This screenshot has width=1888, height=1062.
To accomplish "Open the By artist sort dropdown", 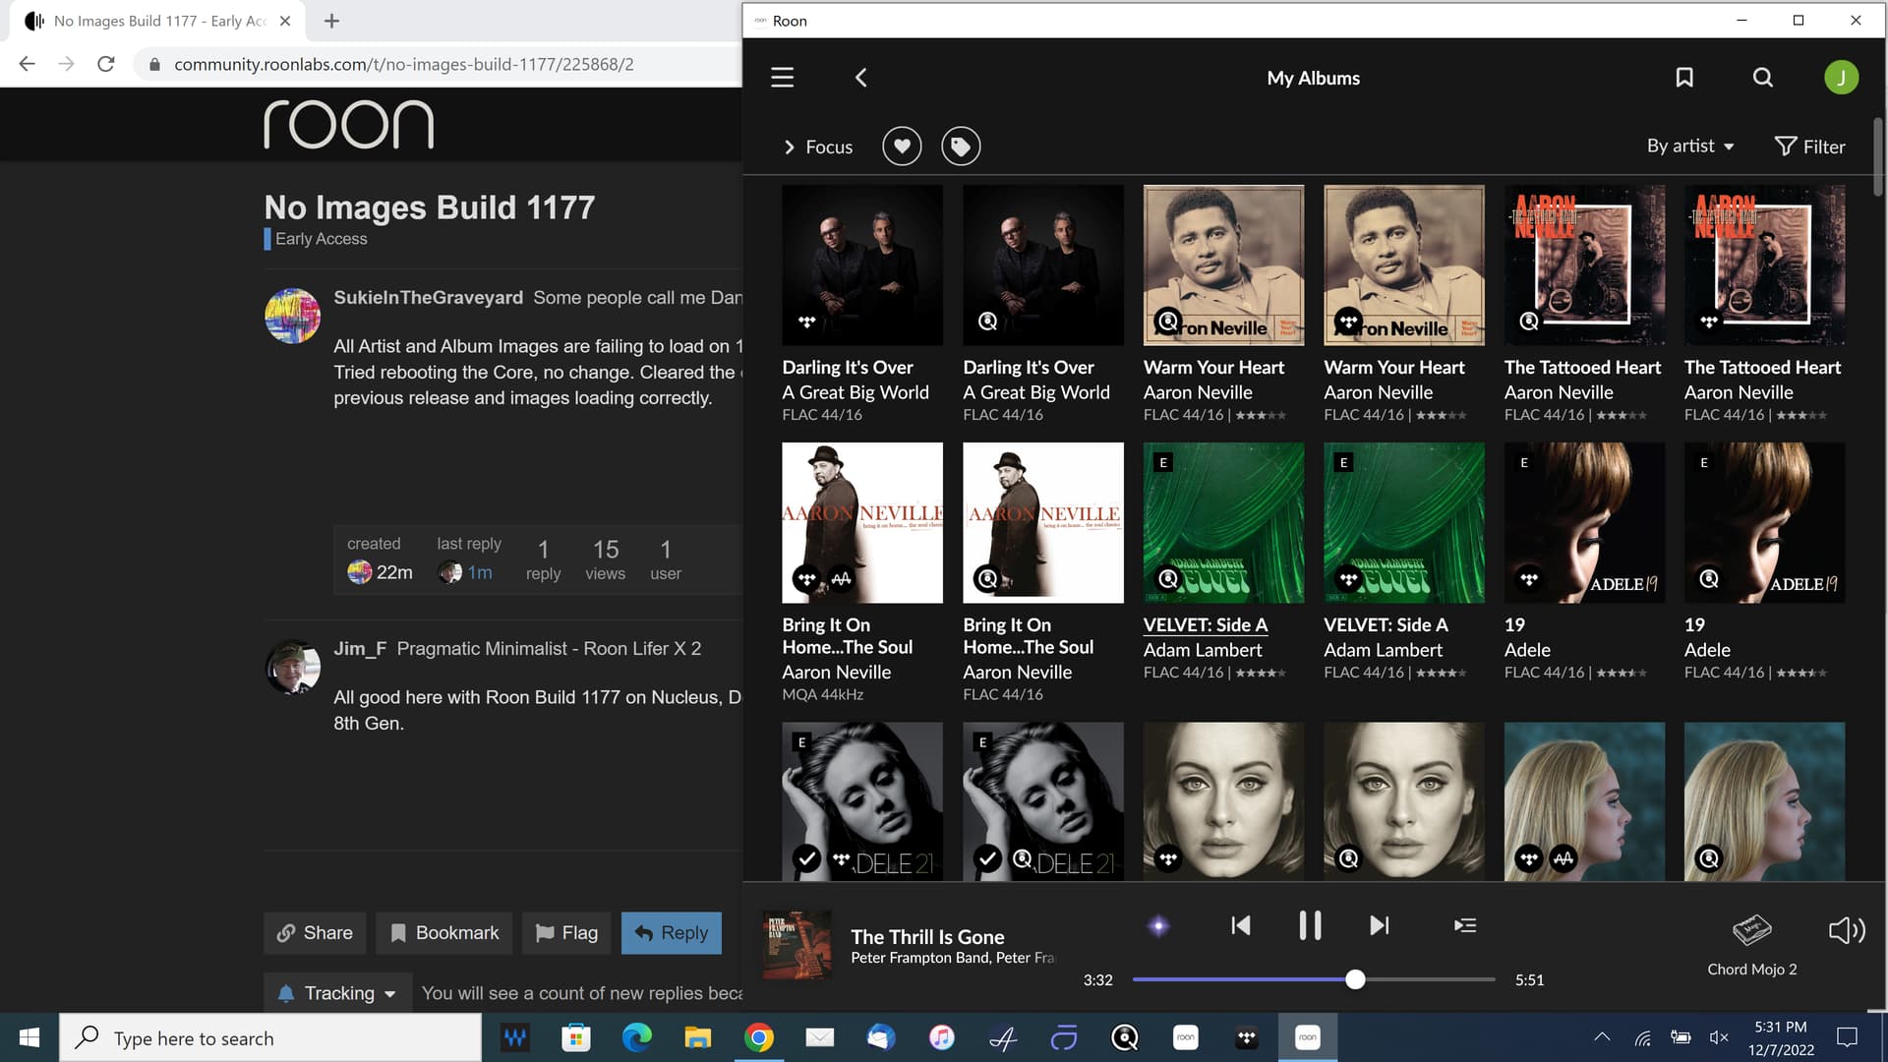I will [x=1689, y=147].
